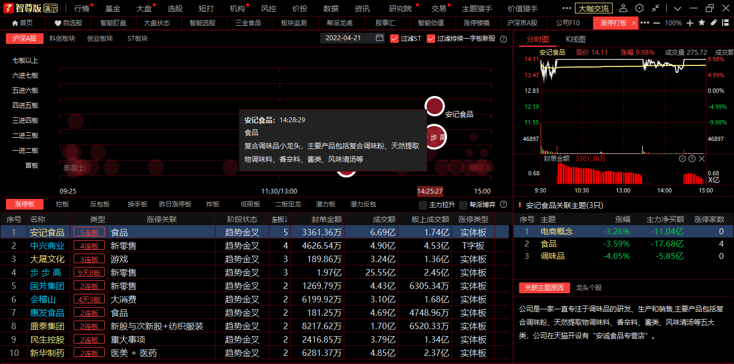Open help icon next to 帮派博弈

[503, 204]
